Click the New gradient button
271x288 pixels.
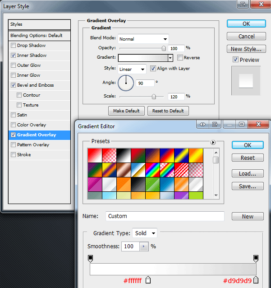248,216
